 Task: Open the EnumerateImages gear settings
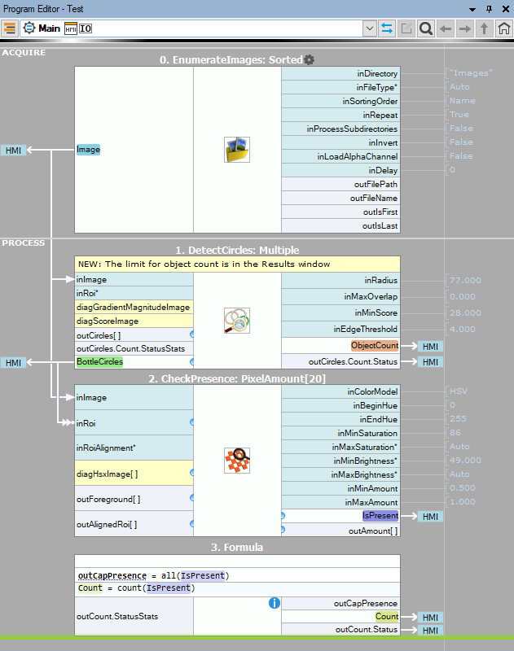point(309,60)
